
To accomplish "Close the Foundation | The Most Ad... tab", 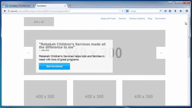I will (x=33, y=6).
